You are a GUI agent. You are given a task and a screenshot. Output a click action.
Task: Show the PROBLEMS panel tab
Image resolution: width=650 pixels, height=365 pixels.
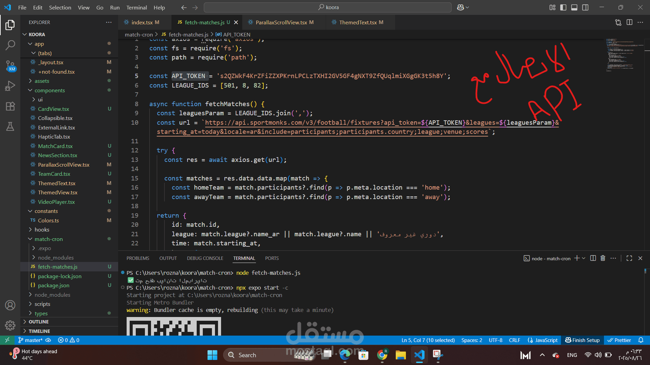click(x=138, y=258)
